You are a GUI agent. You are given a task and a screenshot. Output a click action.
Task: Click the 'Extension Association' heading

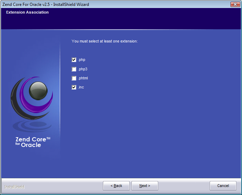27,12
